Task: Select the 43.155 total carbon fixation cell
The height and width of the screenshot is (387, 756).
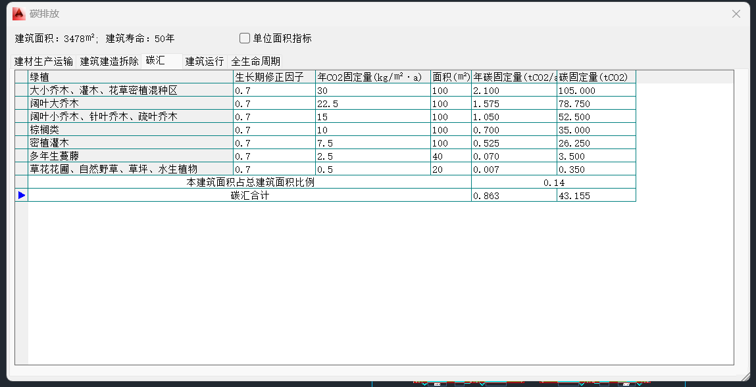Action: pyautogui.click(x=595, y=196)
